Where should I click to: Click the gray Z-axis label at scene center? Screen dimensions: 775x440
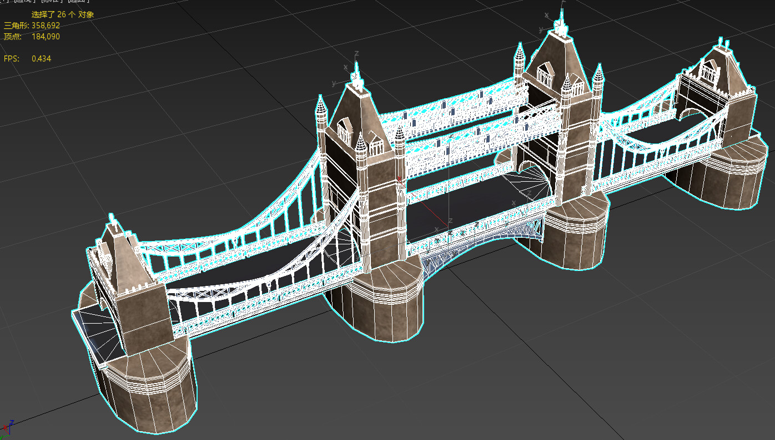click(451, 221)
